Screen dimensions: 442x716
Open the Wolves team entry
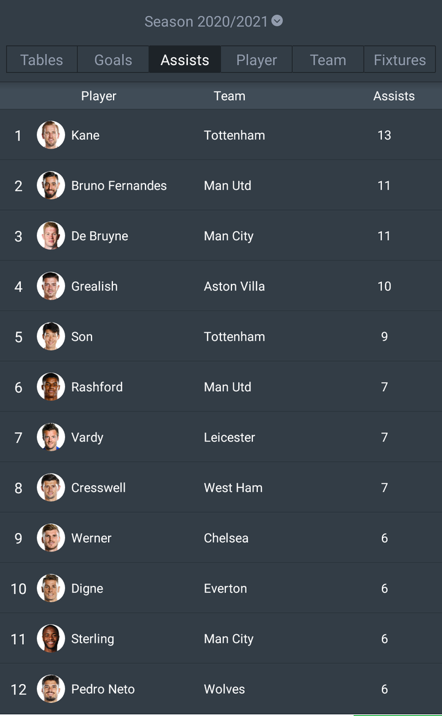224,689
